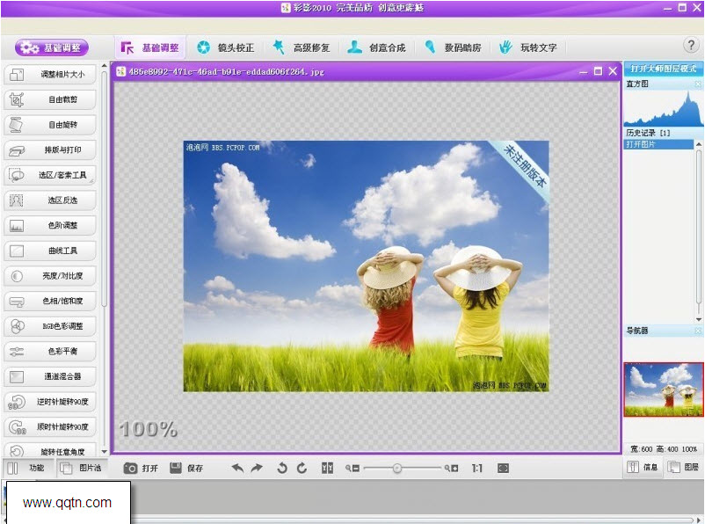Switch to the 镜头校正 tab

coord(226,47)
